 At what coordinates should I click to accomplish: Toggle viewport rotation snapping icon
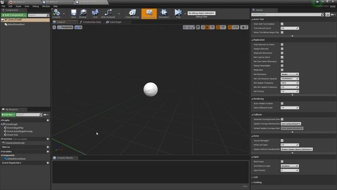point(218,27)
